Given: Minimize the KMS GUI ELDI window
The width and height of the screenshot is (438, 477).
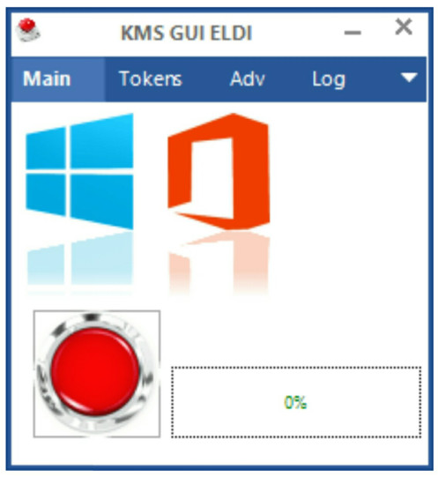Looking at the screenshot, I should point(353,33).
